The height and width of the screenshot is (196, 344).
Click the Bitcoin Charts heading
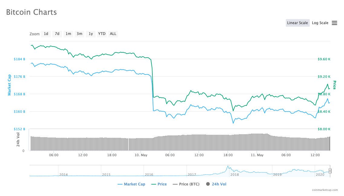tap(31, 12)
